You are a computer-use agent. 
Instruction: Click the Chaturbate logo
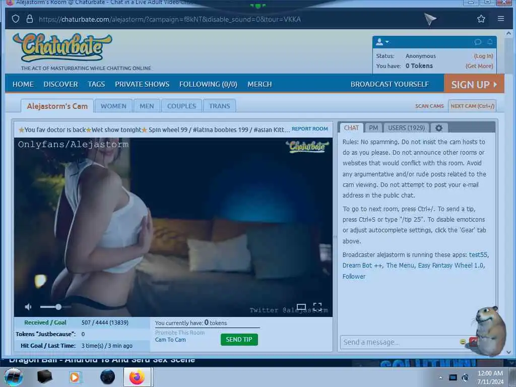point(62,48)
